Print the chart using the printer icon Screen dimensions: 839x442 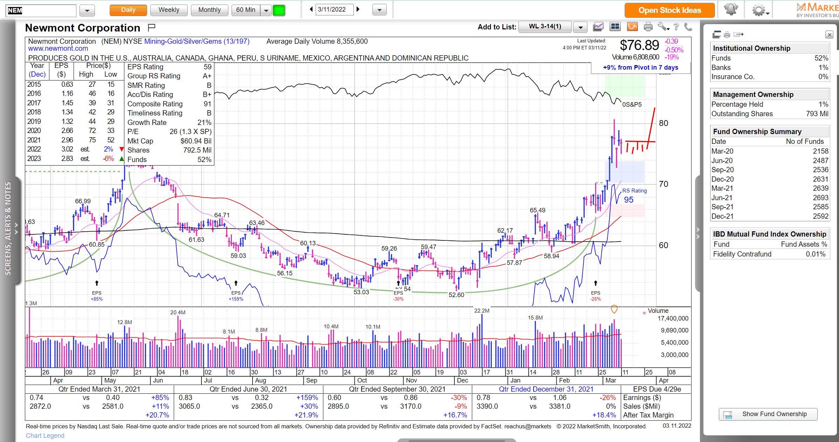(648, 27)
